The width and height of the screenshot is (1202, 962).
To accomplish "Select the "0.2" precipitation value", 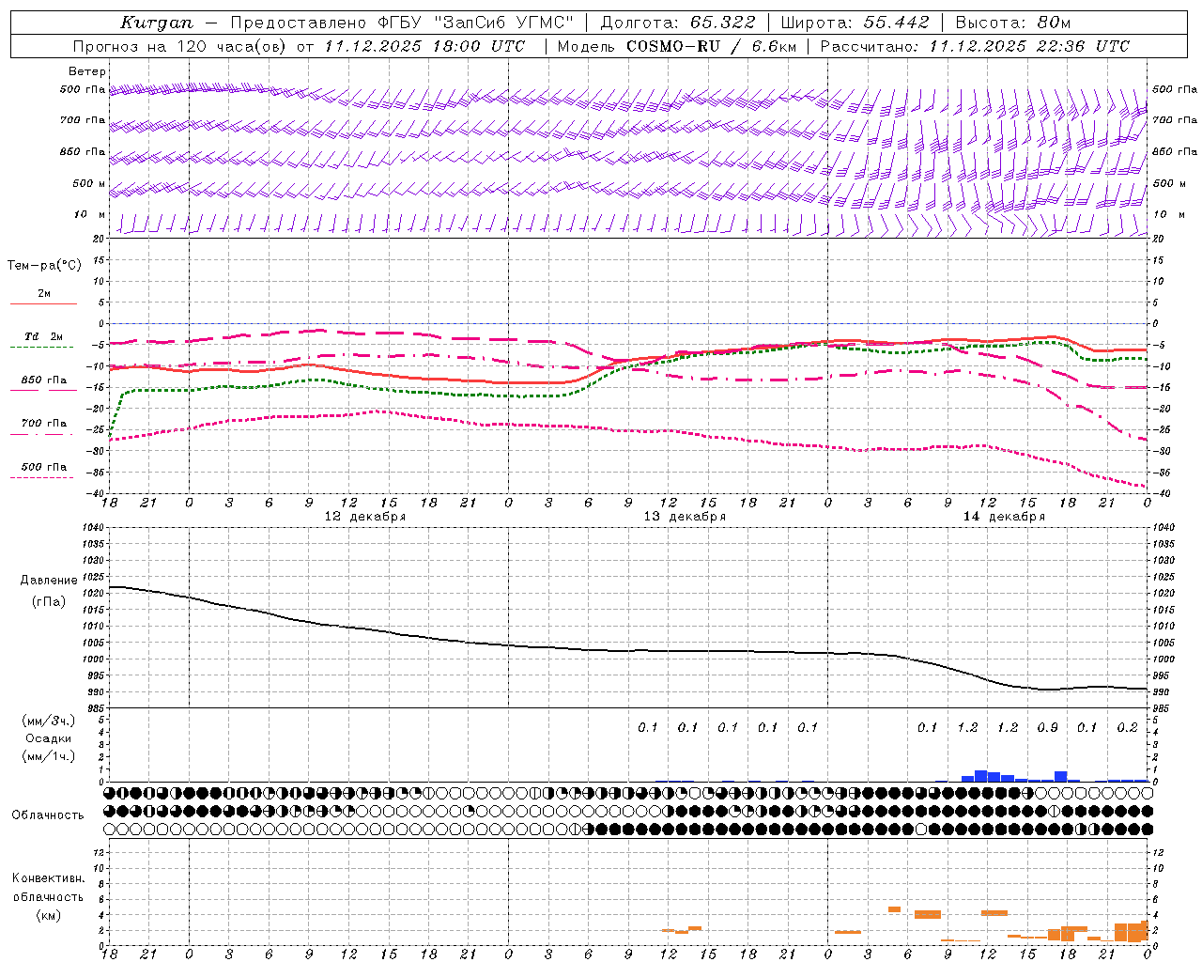I will [1127, 728].
